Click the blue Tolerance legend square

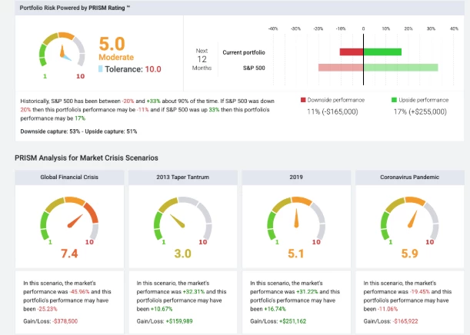tap(101, 69)
